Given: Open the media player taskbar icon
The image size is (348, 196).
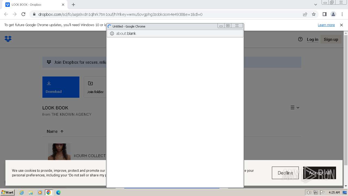Looking at the screenshot, I should pos(40,192).
